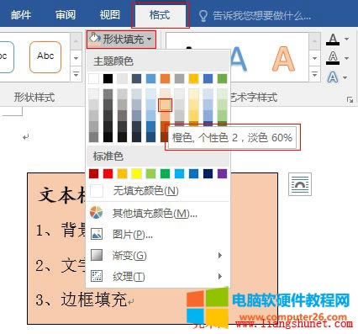
Task: Pick the red standard color swatch
Action: [108, 173]
